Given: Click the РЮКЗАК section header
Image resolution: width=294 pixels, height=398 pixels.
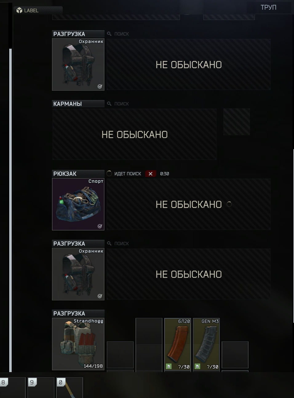Looking at the screenshot, I should (x=78, y=174).
